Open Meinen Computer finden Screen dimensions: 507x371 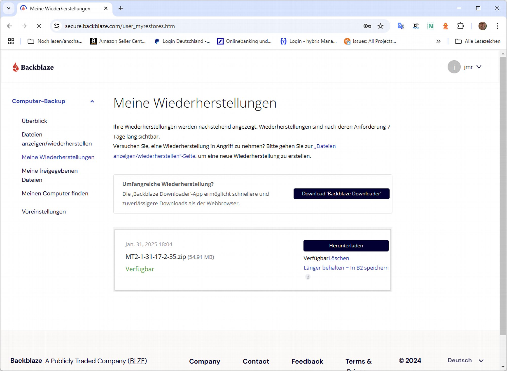click(55, 193)
